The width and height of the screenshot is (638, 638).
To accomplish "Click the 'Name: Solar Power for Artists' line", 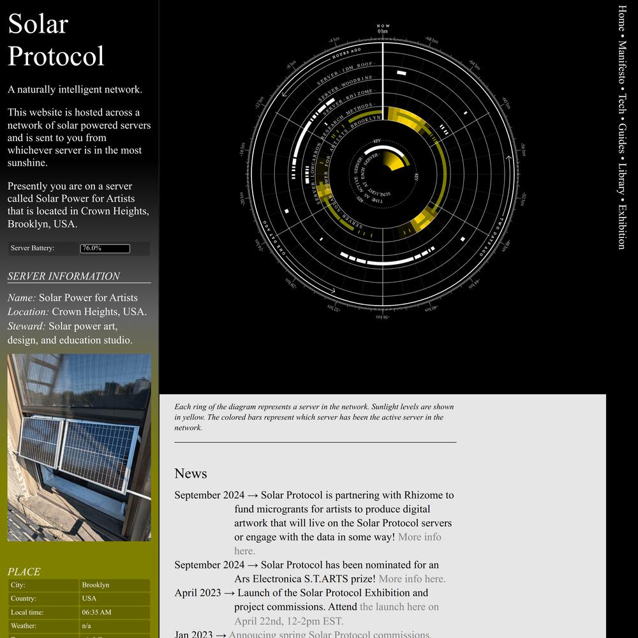I will 73,298.
